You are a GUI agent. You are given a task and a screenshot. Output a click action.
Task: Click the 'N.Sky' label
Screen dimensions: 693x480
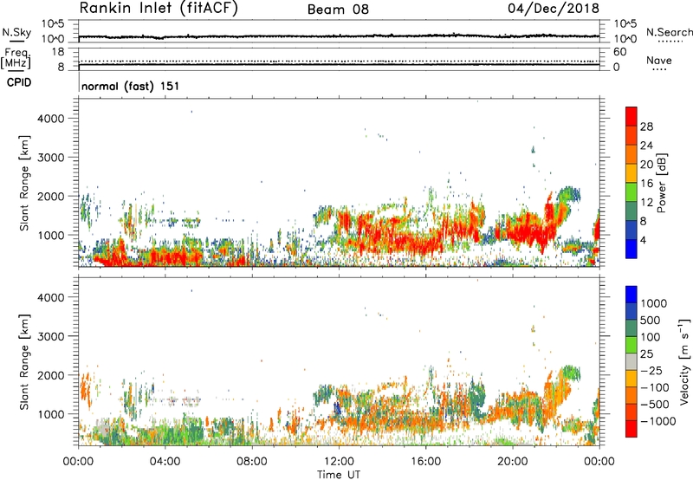[x=16, y=32]
